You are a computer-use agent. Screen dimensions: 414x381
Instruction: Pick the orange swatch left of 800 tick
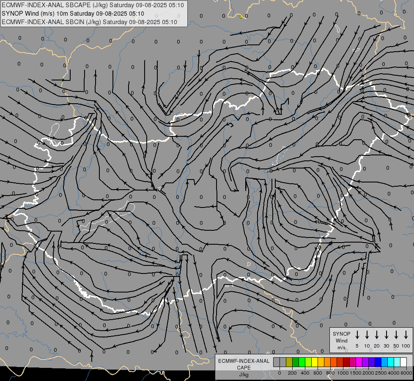point(327,362)
